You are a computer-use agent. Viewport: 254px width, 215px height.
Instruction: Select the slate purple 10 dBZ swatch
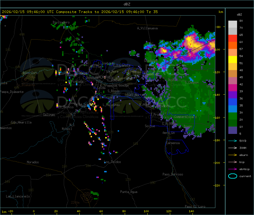click(233, 130)
